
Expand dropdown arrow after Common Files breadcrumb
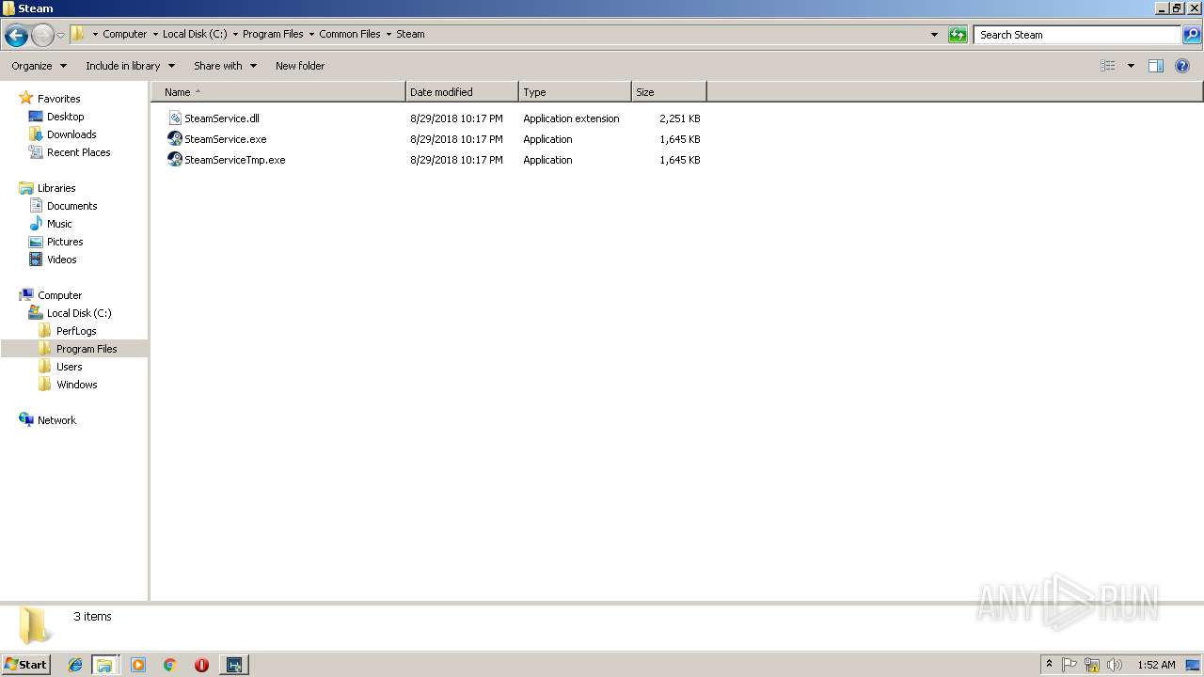(388, 34)
